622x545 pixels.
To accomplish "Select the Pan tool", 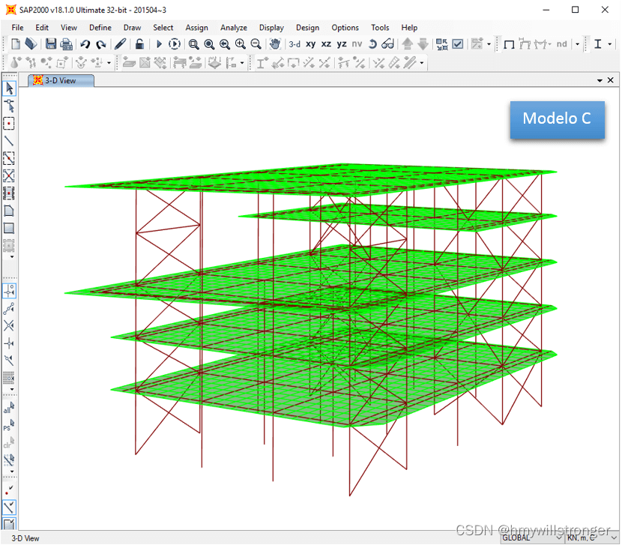I will click(x=275, y=44).
